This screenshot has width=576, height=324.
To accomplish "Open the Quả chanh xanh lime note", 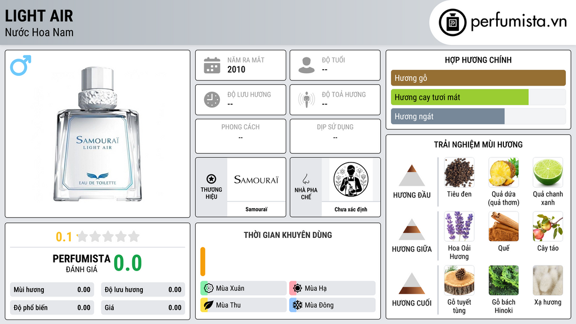I will click(548, 172).
